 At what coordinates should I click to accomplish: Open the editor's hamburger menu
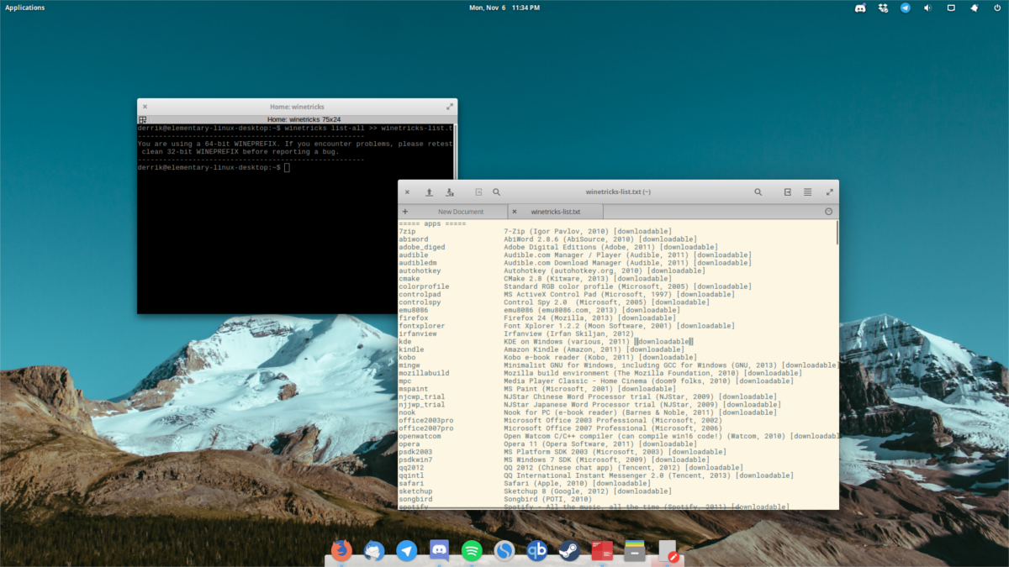(808, 192)
